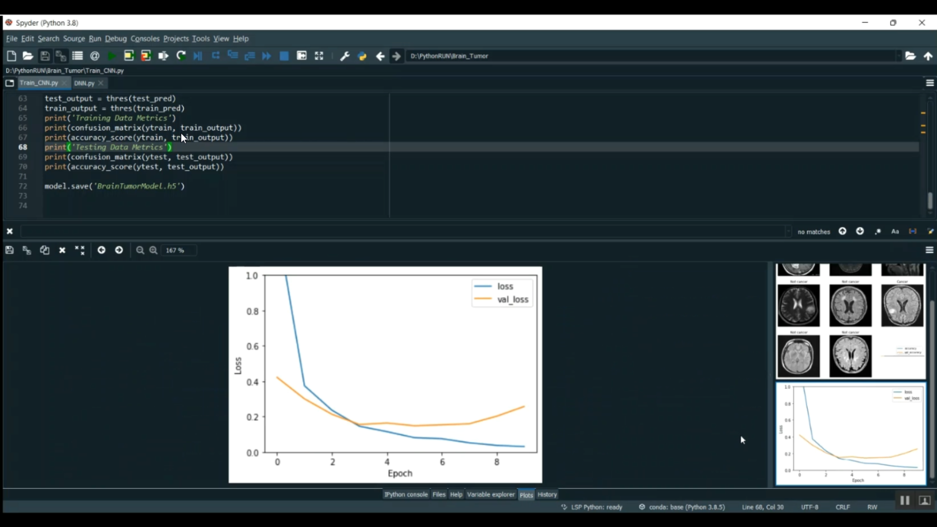Switch to the Variable explorer tab

tap(490, 495)
